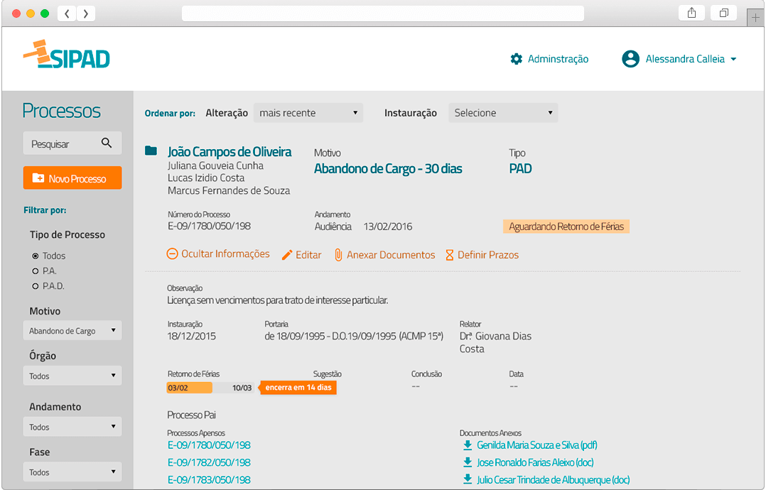Image resolution: width=766 pixels, height=490 pixels.
Task: Click the SIPAD gavel logo
Action: pyautogui.click(x=66, y=56)
